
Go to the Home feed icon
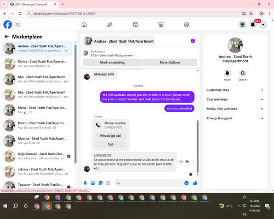coord(84,25)
